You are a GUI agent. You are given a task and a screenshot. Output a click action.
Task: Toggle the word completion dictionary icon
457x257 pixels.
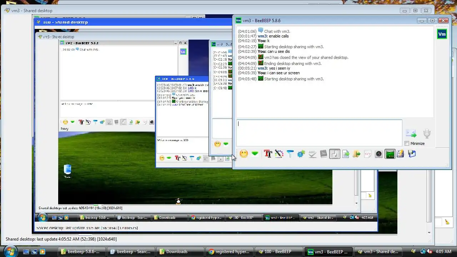323,154
